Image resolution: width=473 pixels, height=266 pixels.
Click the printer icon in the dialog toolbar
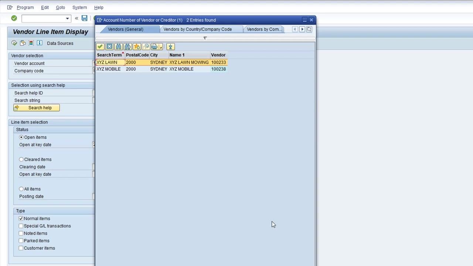(154, 47)
